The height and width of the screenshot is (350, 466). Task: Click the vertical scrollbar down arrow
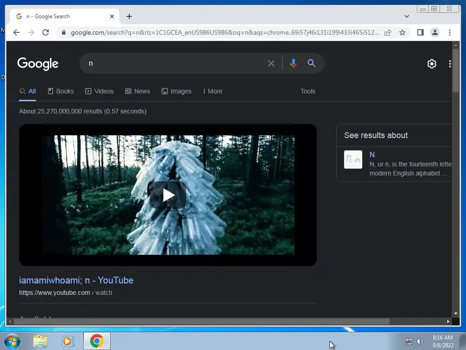[x=456, y=314]
